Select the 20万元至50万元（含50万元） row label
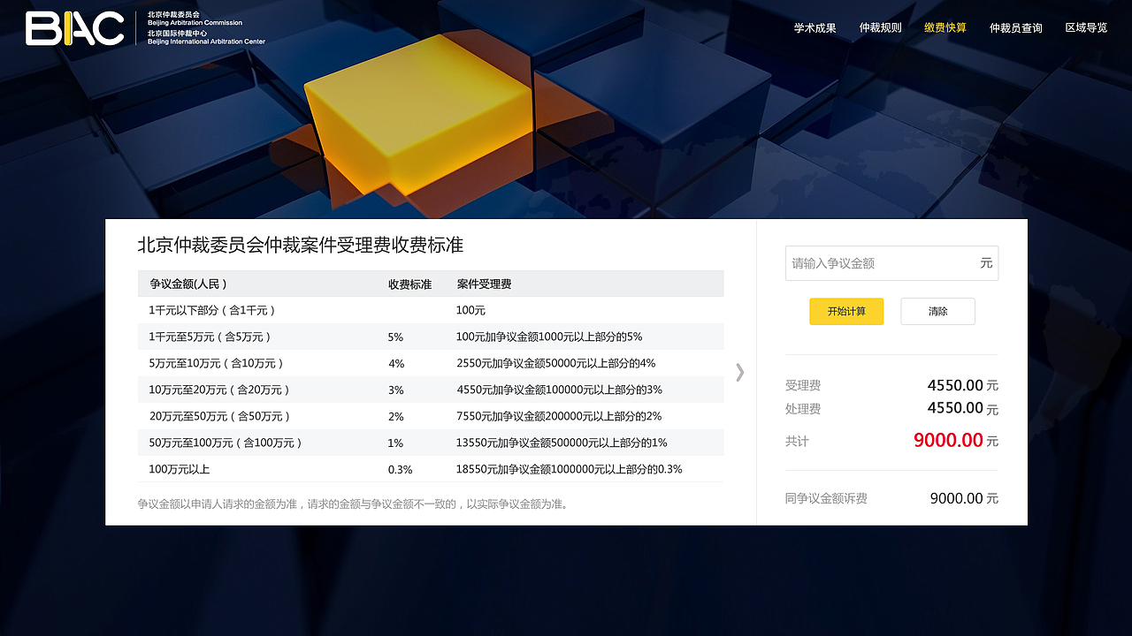Viewport: 1132px width, 636px height. click(x=218, y=416)
